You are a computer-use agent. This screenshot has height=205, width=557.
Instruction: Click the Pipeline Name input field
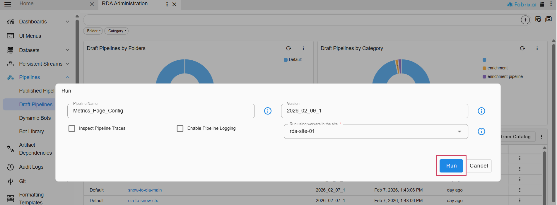pos(161,111)
